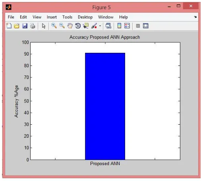Print the figure using the printer icon
The width and height of the screenshot is (201, 181).
[x=33, y=26]
